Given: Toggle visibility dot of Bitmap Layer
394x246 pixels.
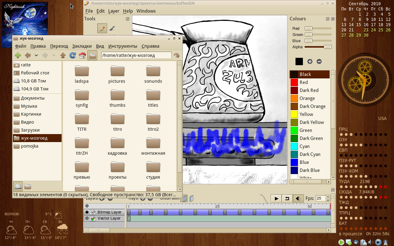Looking at the screenshot, I should [87, 212].
